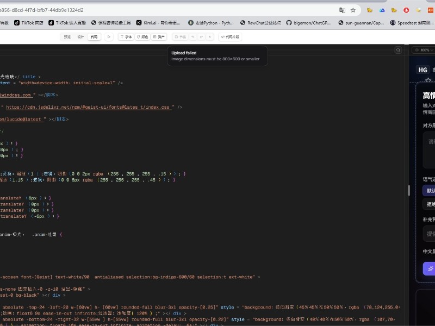This screenshot has height=326, width=435.
Task: Open the 代码片段 code snippets button
Action: tap(230, 37)
